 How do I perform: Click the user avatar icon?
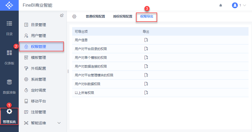[x=235, y=5]
